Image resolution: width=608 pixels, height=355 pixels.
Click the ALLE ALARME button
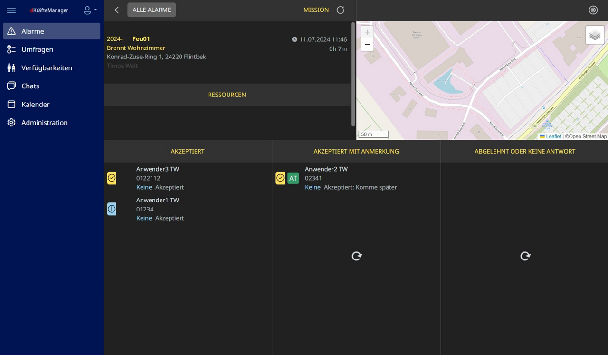(152, 10)
